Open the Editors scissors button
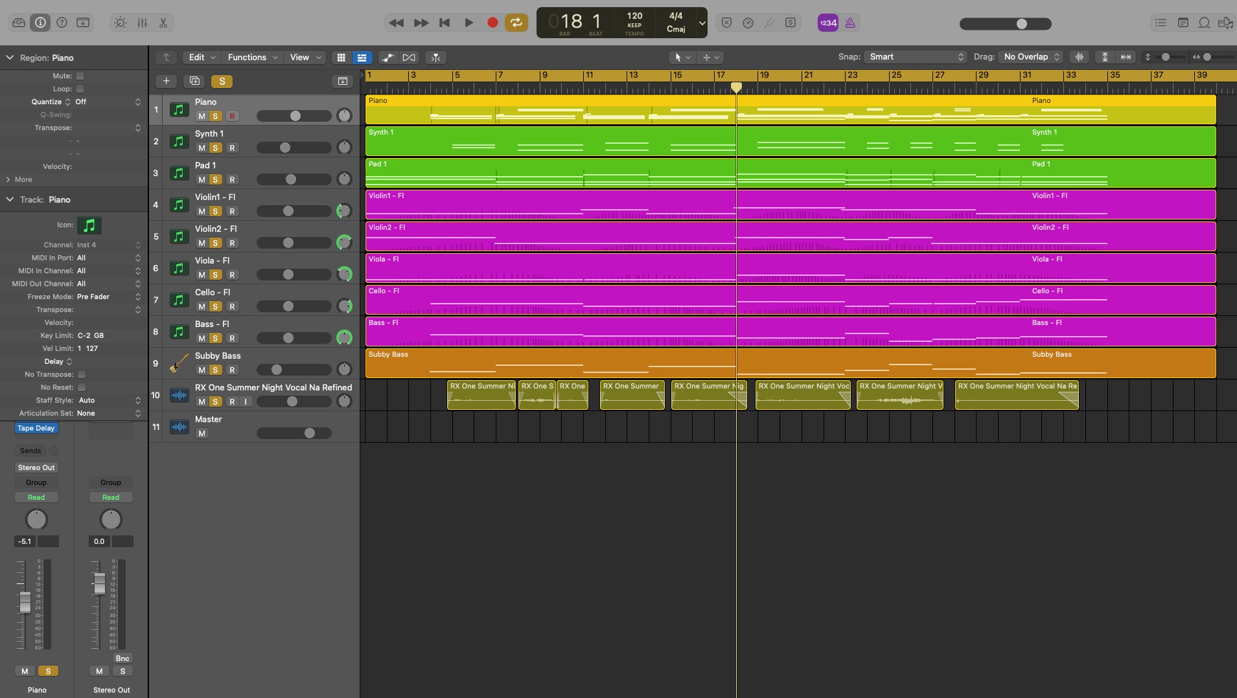Image resolution: width=1237 pixels, height=698 pixels. pos(163,23)
